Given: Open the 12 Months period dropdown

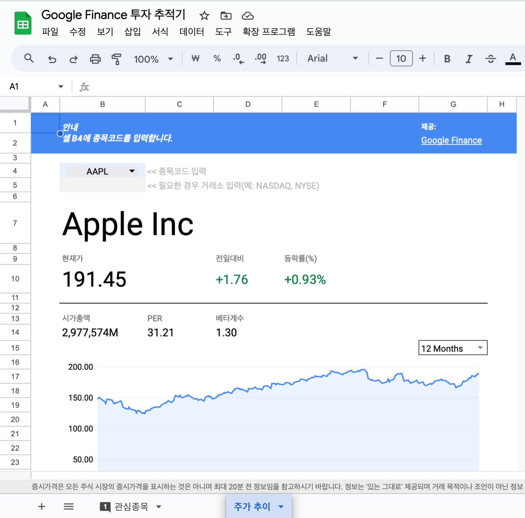Looking at the screenshot, I should coord(453,348).
